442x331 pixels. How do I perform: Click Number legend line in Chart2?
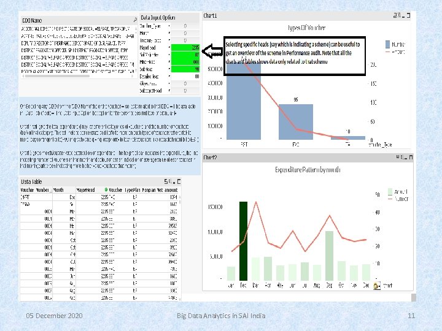(390, 199)
